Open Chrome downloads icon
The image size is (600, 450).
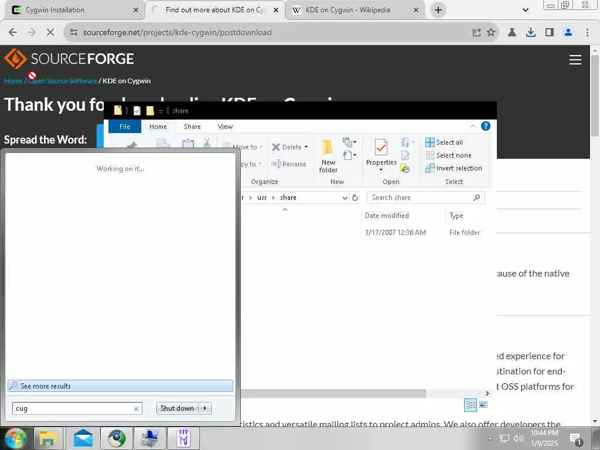tap(531, 33)
